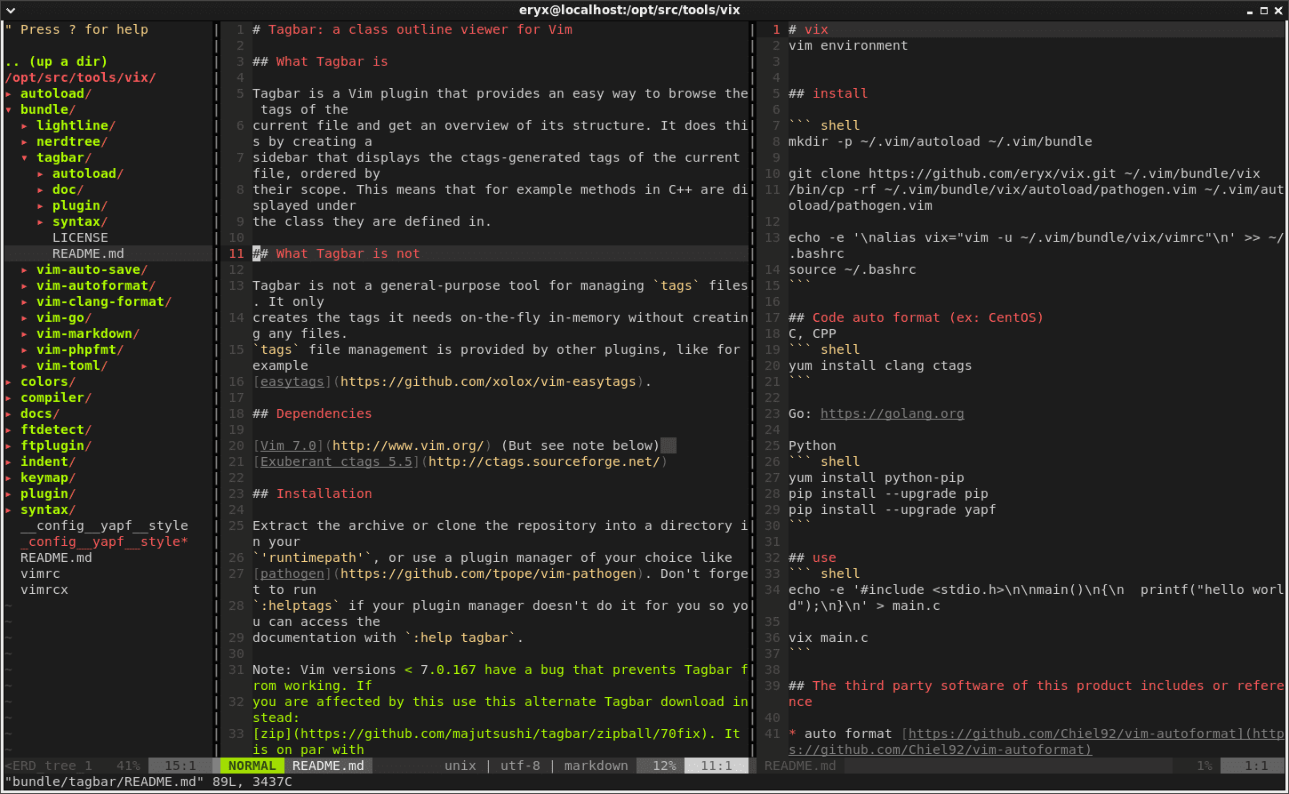Open the vimrcx file in tree
The height and width of the screenshot is (794, 1289).
(x=44, y=589)
